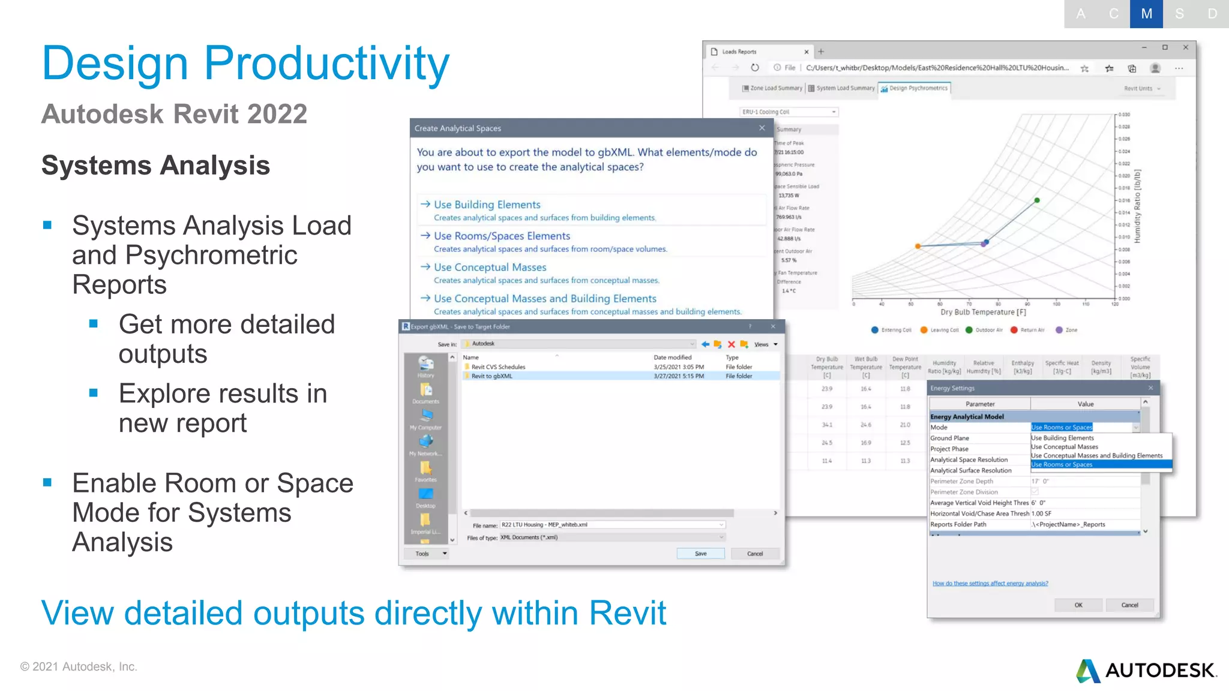Screen dimensions: 1229x691
Task: Choose Use Conceptual Masses in Mode list
Action: (x=1101, y=447)
